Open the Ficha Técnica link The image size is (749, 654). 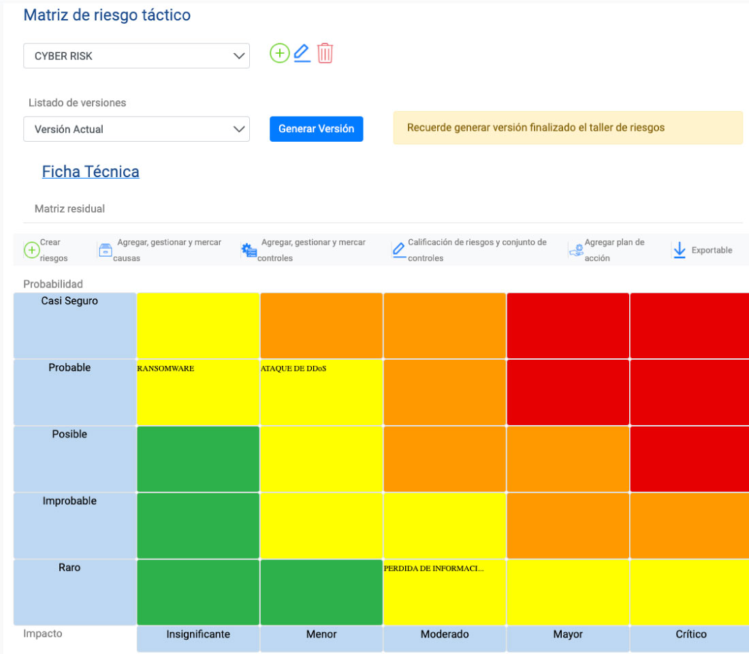coord(91,172)
